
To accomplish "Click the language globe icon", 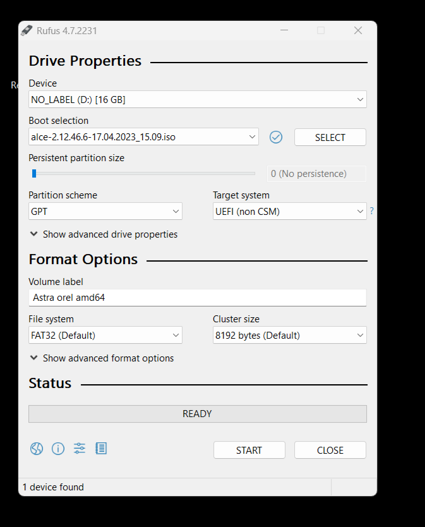I will tap(36, 449).
